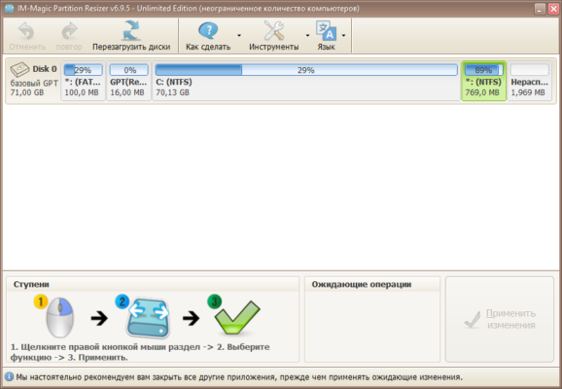Select the C: (NTFS) 70,13 GB partition
Viewport: 562px width, 389px height.
(x=306, y=81)
